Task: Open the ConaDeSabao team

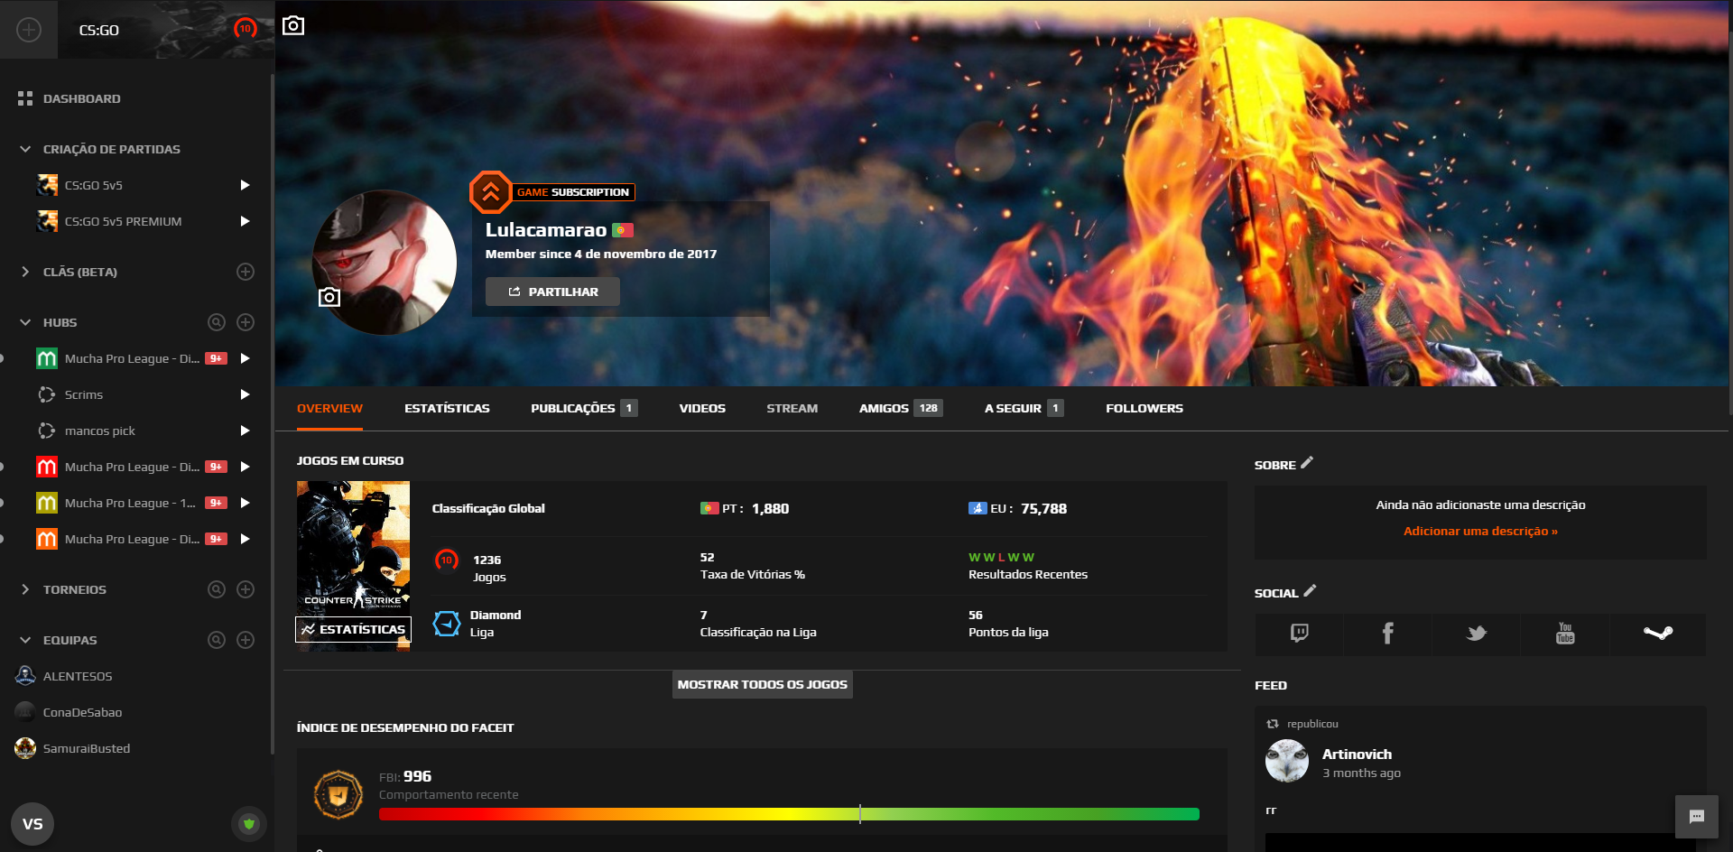Action: point(82,712)
